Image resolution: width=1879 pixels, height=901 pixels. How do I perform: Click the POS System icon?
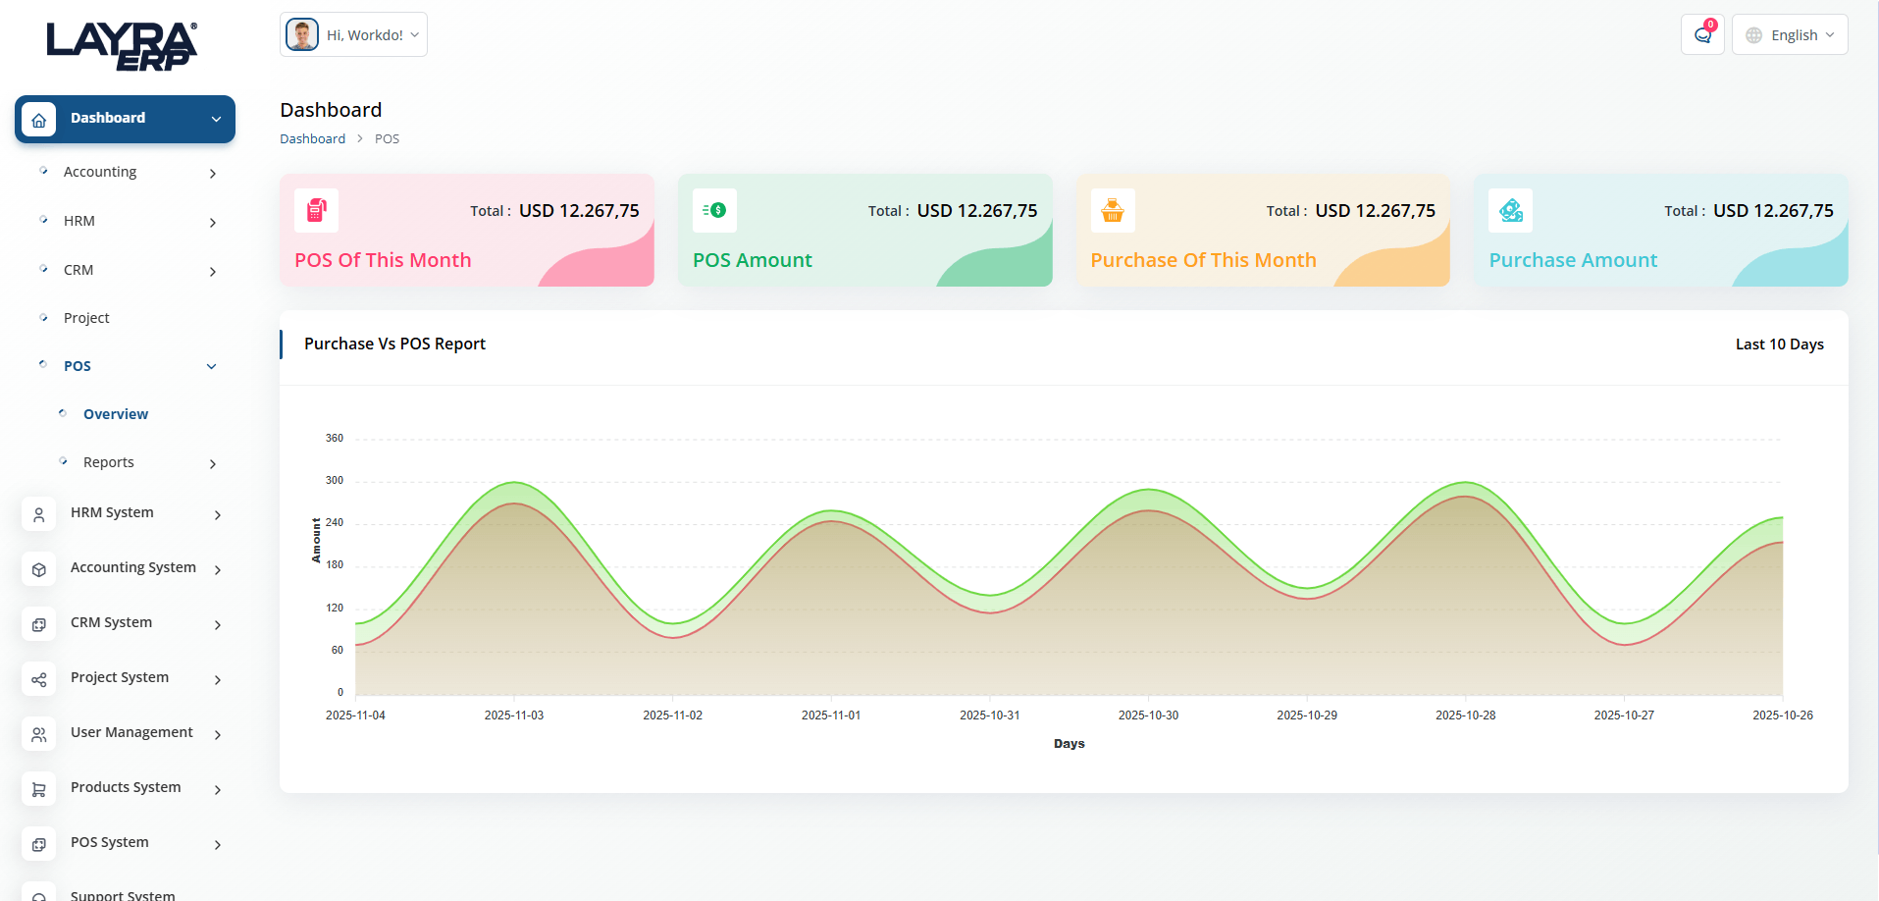(39, 844)
